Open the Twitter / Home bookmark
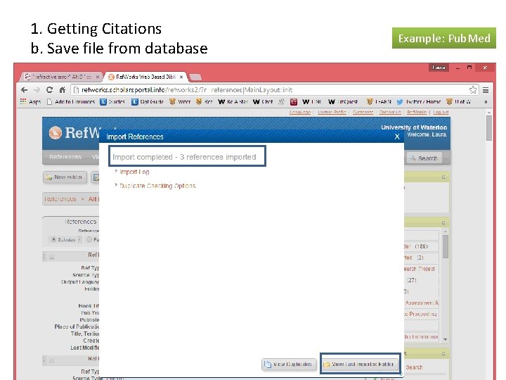 pyautogui.click(x=419, y=102)
